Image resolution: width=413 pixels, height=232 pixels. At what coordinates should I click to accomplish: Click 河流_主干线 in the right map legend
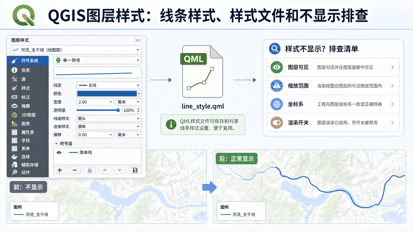244,215
